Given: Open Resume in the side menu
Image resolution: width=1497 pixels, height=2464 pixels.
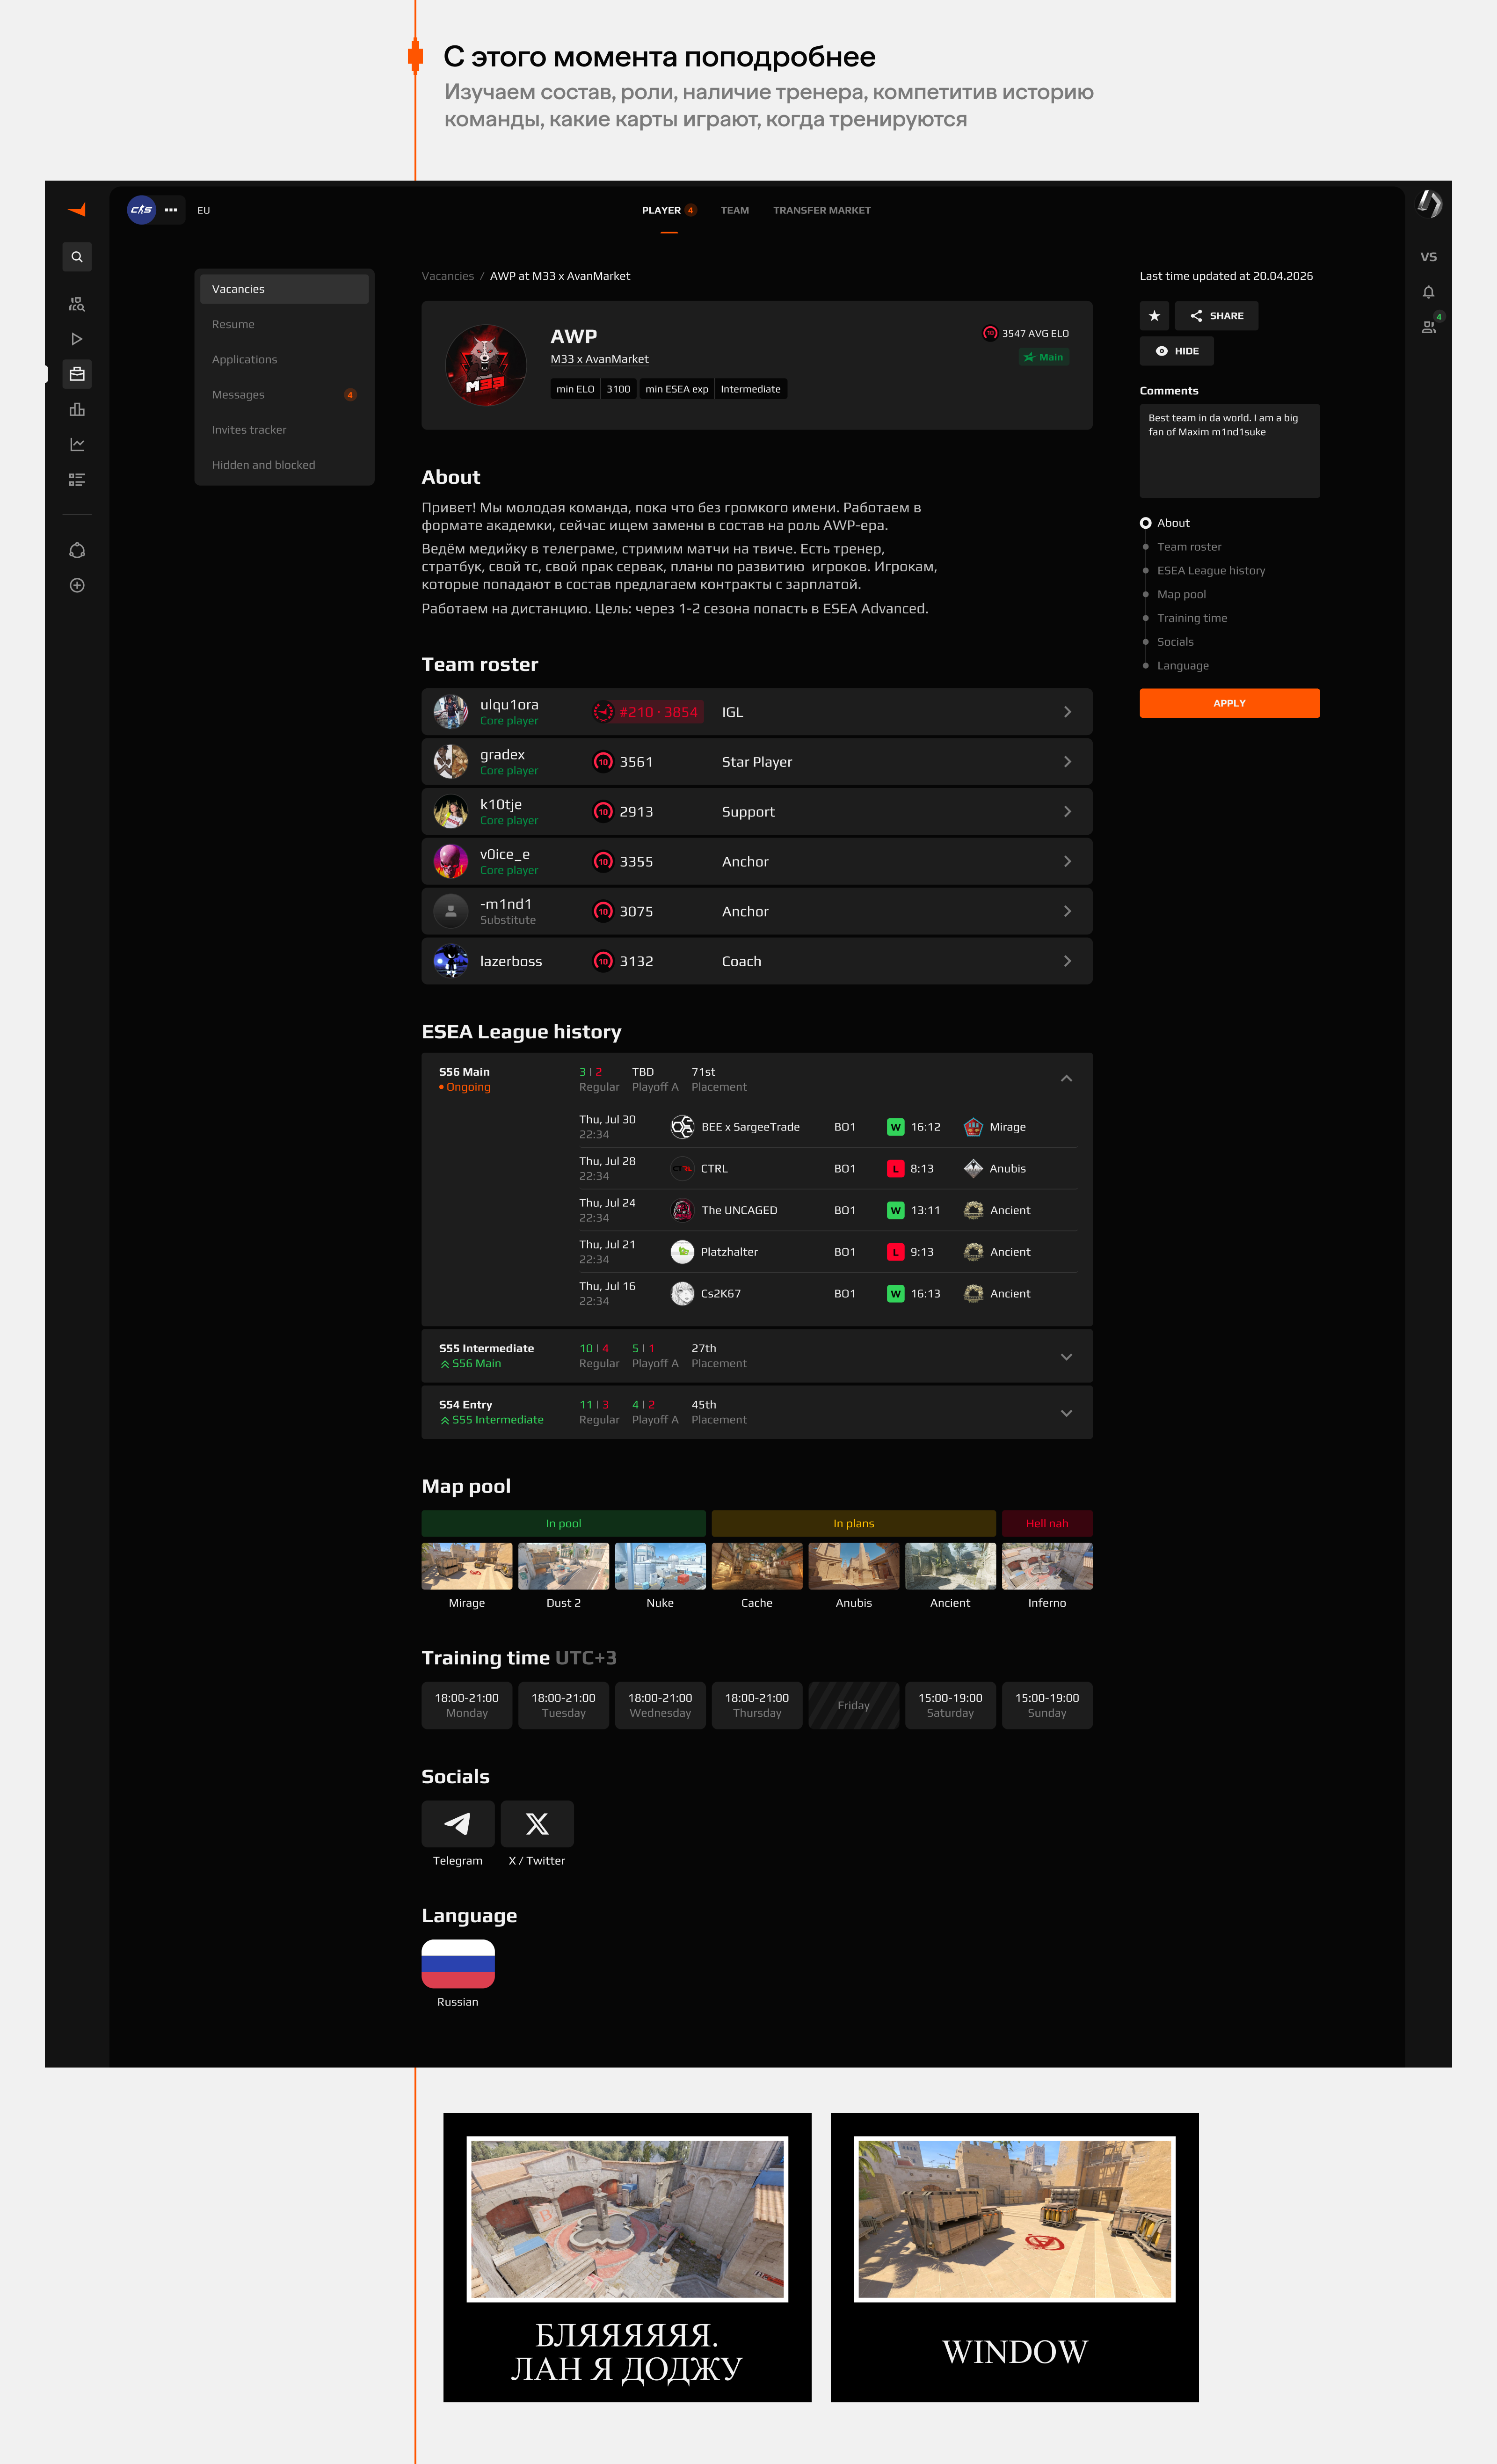Looking at the screenshot, I should coord(284,324).
